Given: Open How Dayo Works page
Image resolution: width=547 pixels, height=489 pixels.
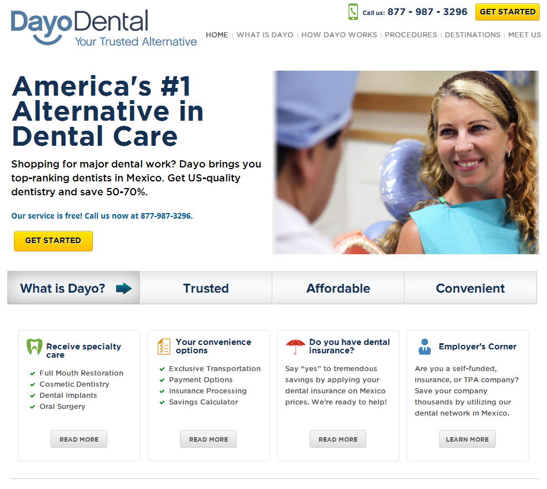Looking at the screenshot, I should pos(339,35).
